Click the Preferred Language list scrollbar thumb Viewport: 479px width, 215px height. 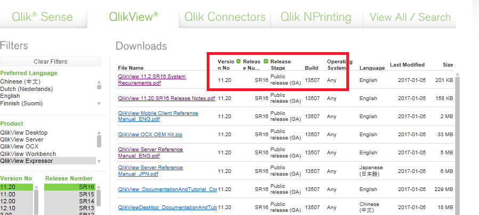click(x=99, y=87)
